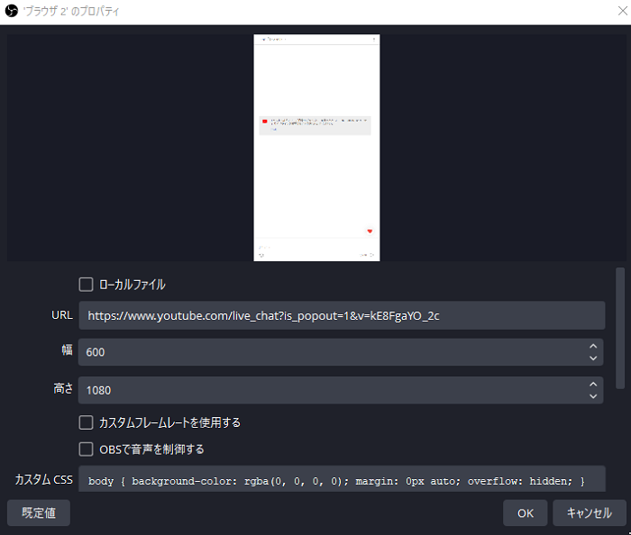The width and height of the screenshot is (631, 535).
Task: Click the 高さ value field showing 1080
Action: (x=341, y=390)
